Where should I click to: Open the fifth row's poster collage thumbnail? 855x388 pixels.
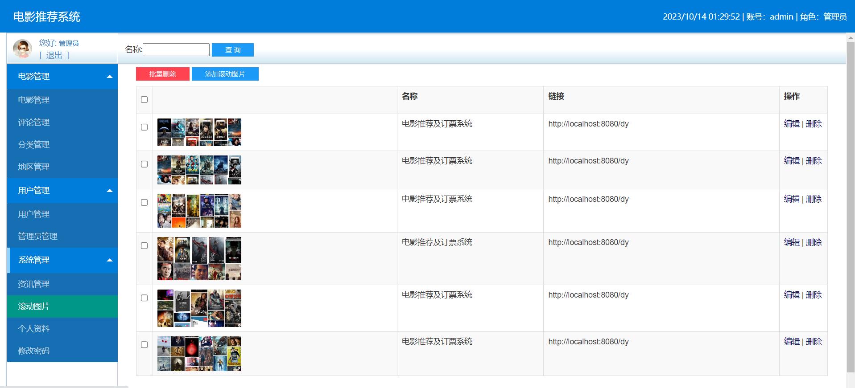click(x=199, y=308)
